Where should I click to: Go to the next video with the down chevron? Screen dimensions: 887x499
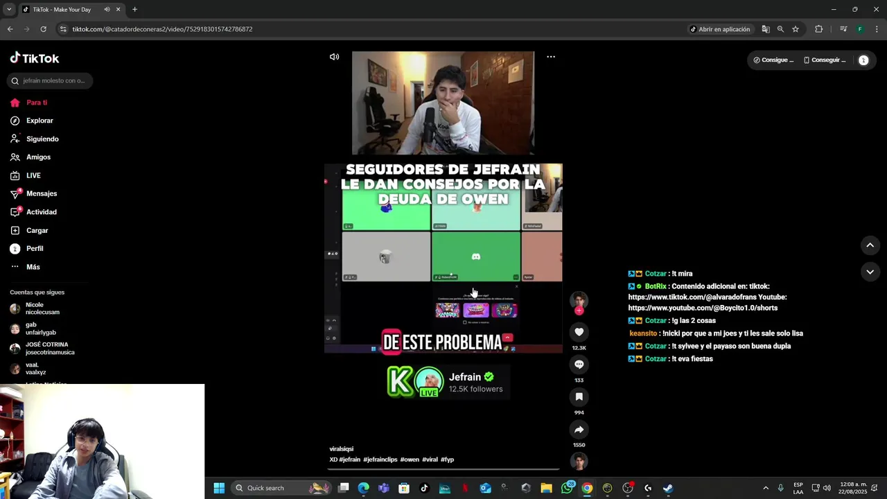tap(870, 272)
